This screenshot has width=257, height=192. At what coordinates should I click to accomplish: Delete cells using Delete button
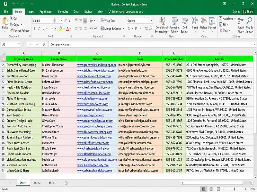click(204, 25)
